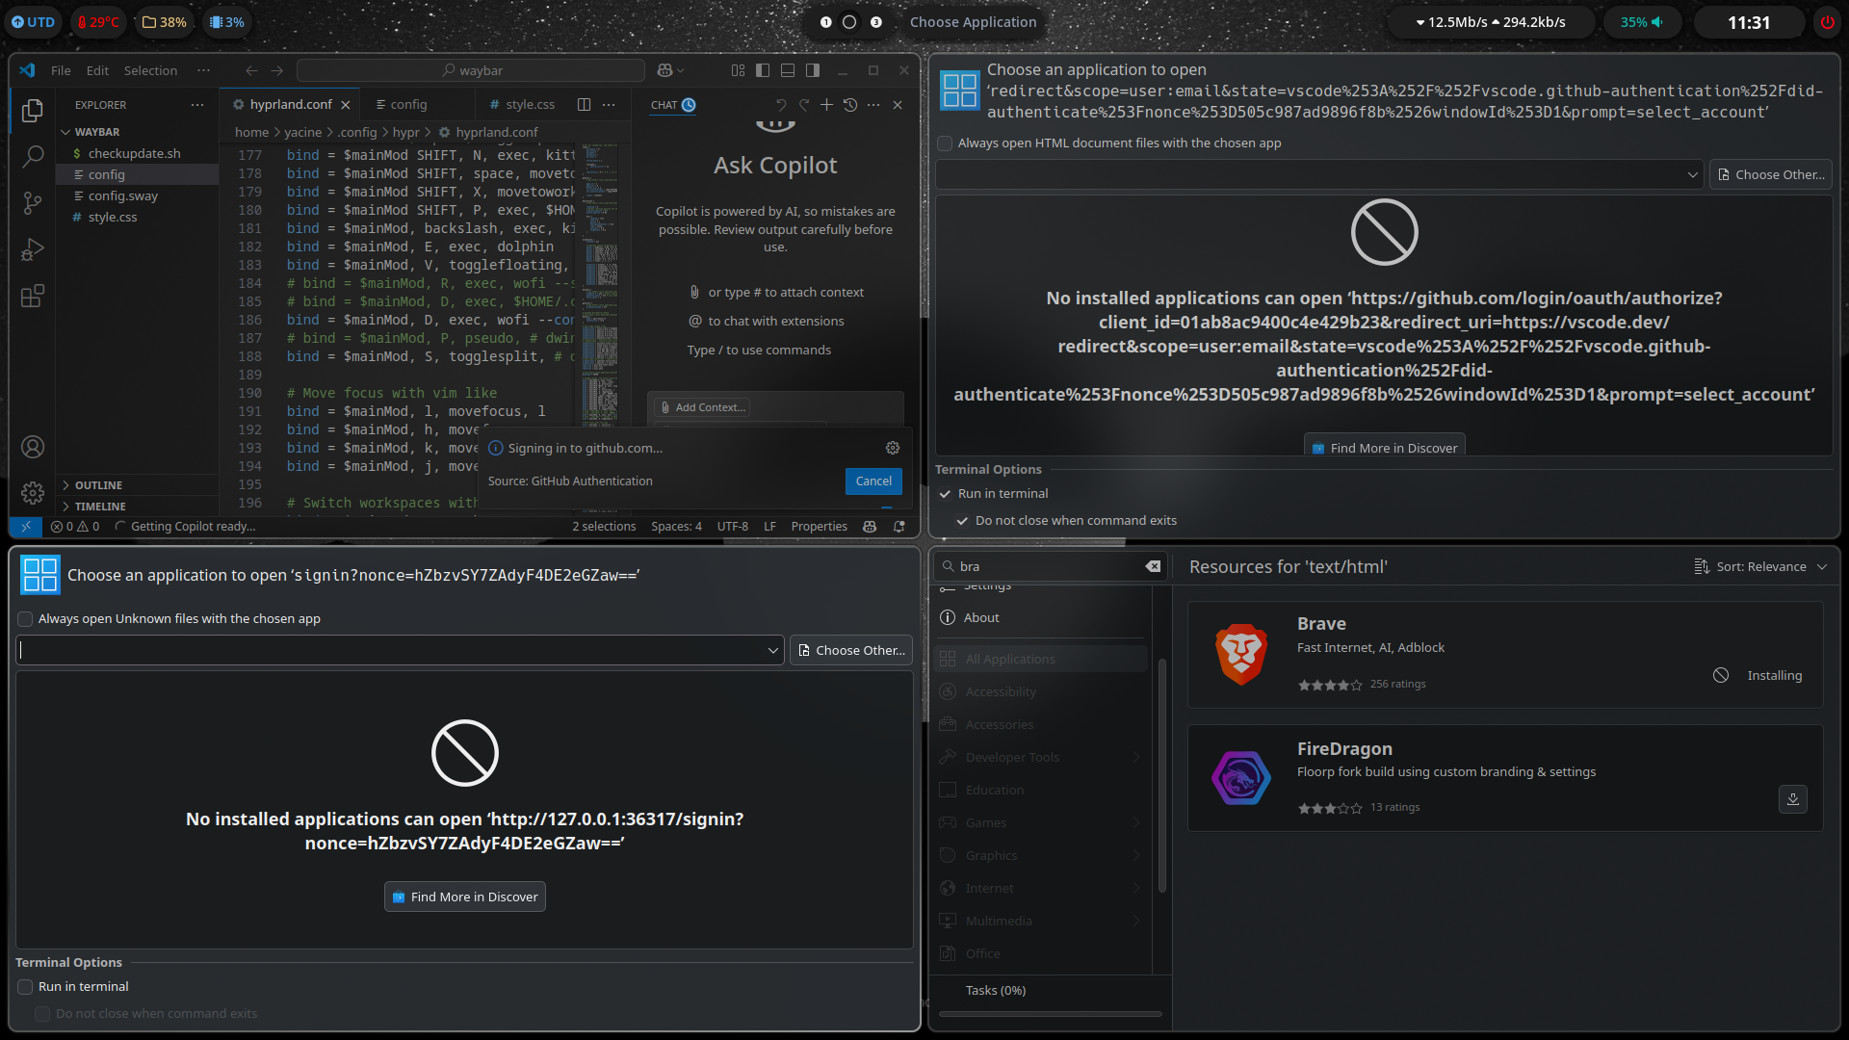Click 'Choose Other...' in the signin dialog
Screen dimensions: 1849x1040
tap(850, 650)
